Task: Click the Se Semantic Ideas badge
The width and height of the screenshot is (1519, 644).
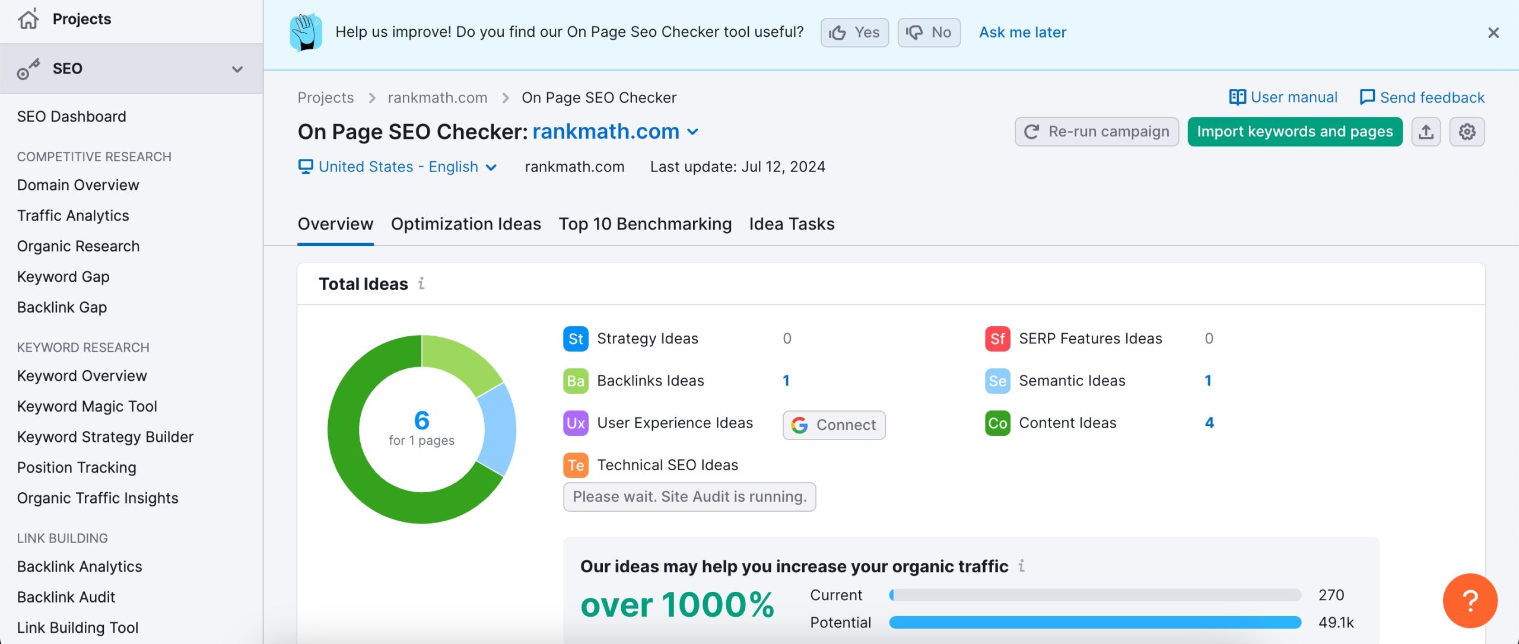Action: (997, 381)
